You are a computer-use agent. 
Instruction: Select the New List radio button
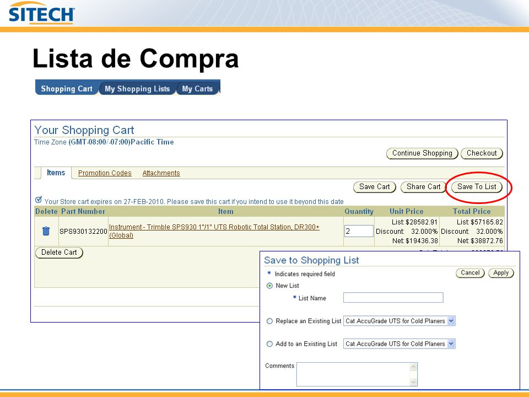click(x=269, y=286)
